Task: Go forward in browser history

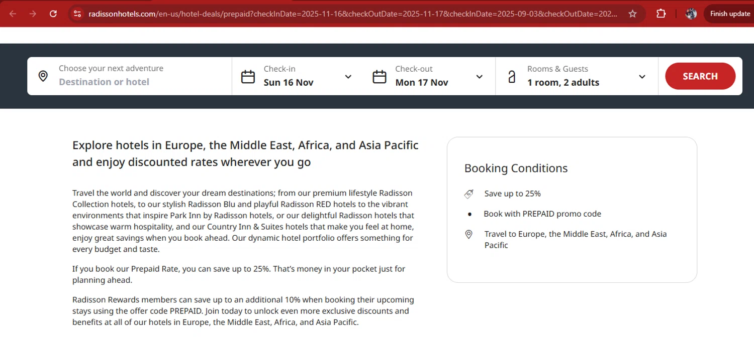Action: 33,14
